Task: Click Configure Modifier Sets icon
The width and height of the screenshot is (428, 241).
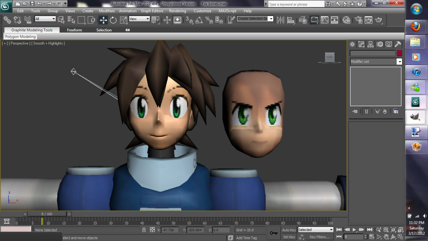Action: [x=396, y=111]
